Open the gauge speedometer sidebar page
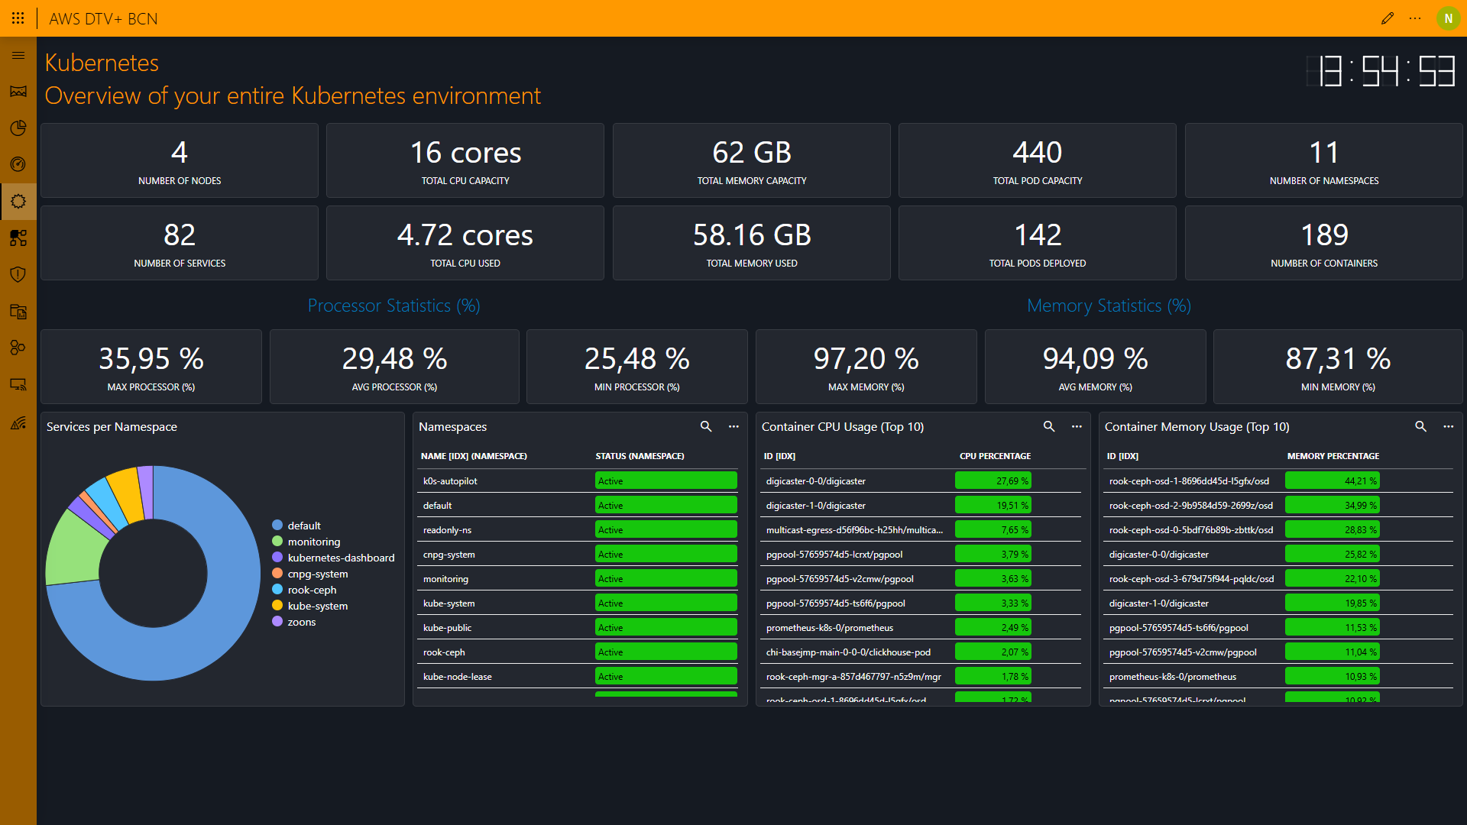 18,164
